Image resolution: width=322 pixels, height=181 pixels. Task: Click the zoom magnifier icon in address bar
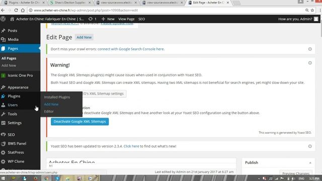[x=307, y=10]
